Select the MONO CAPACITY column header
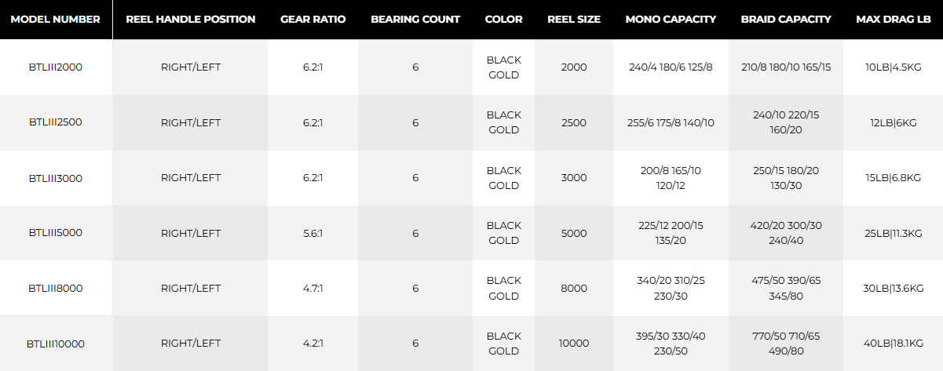This screenshot has height=371, width=943. point(671,20)
